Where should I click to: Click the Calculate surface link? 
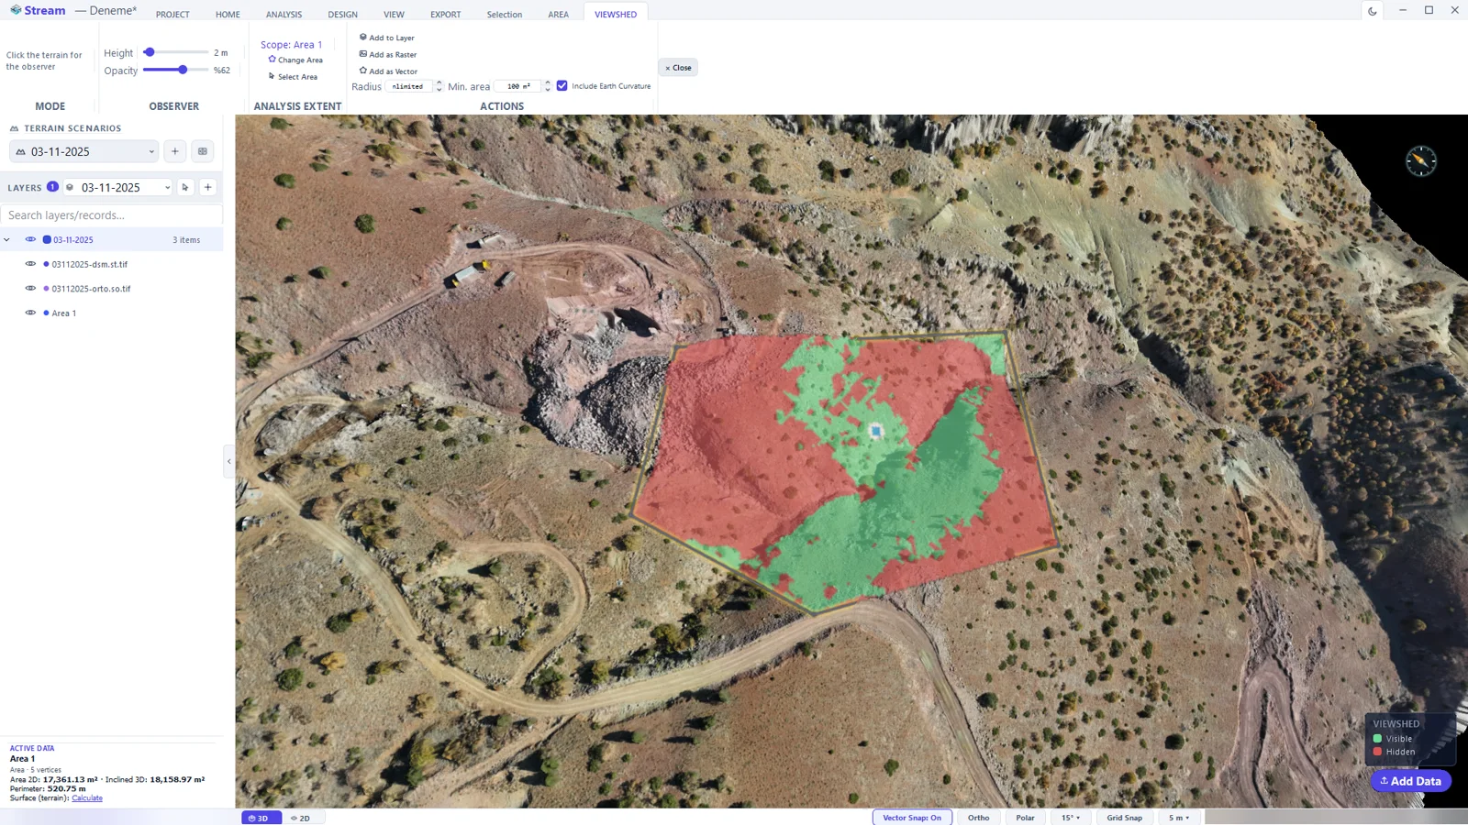pos(87,798)
